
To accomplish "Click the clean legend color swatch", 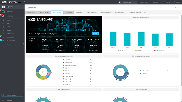I will click(x=119, y=51).
